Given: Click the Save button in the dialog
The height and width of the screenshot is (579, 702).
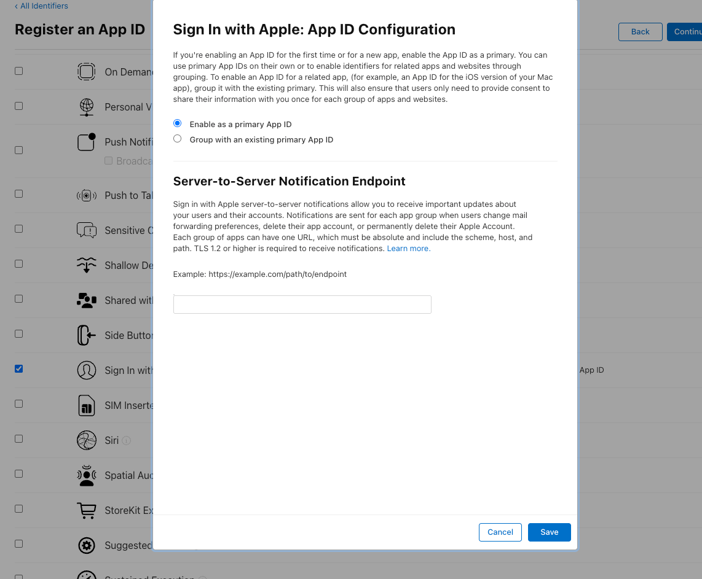Looking at the screenshot, I should [550, 532].
